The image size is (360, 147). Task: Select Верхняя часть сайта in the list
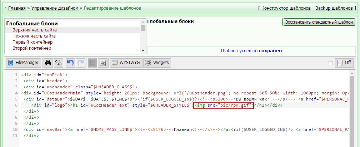(72, 30)
